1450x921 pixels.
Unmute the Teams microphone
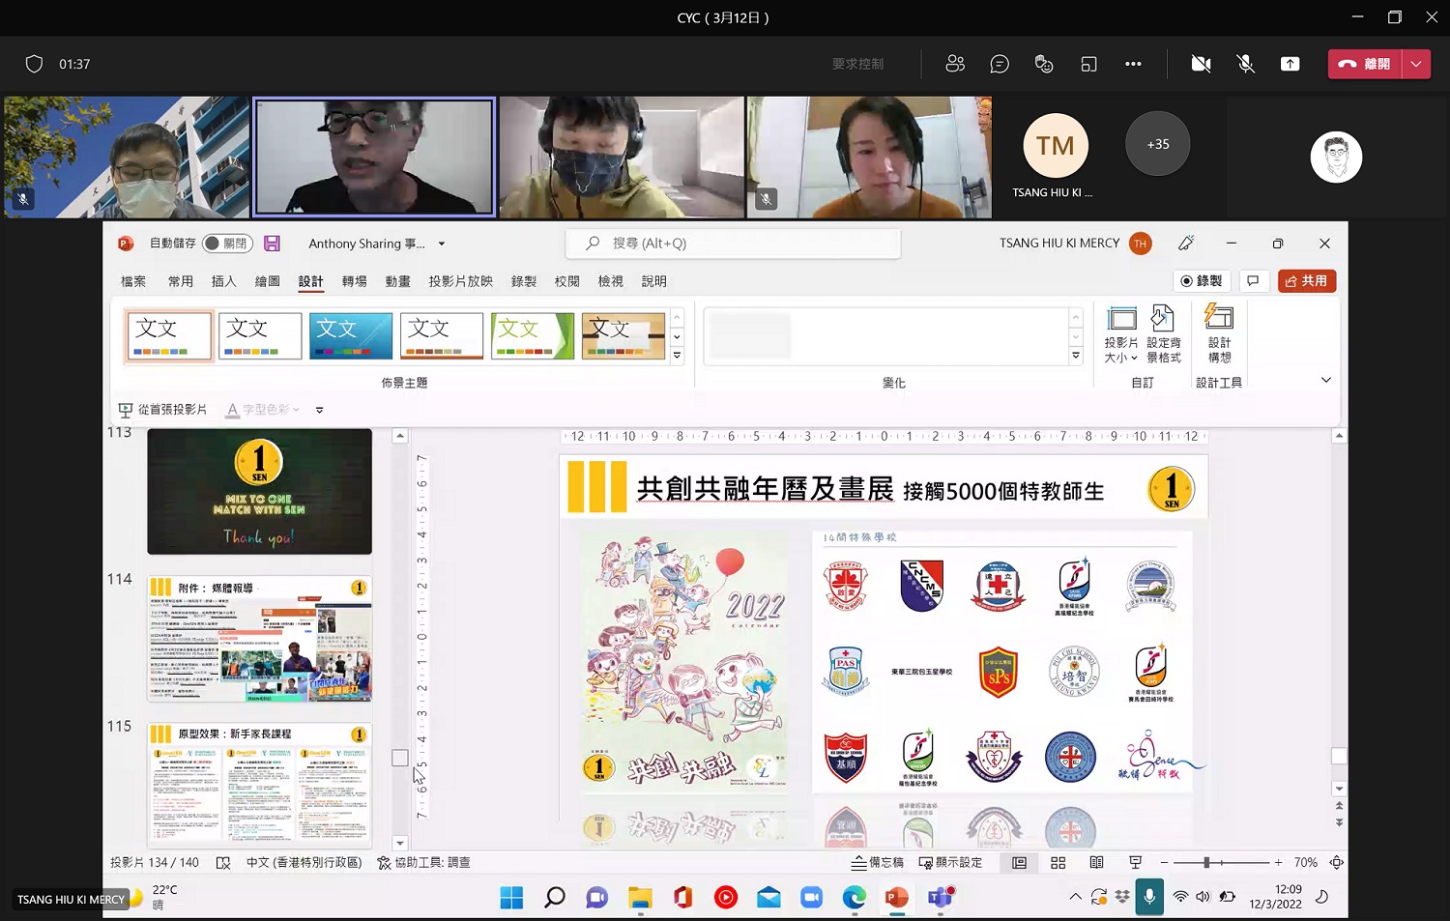click(x=1246, y=64)
